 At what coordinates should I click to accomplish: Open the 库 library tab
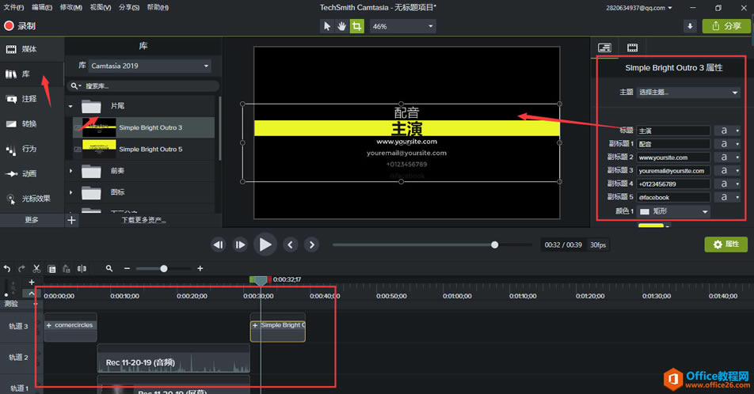click(32, 74)
